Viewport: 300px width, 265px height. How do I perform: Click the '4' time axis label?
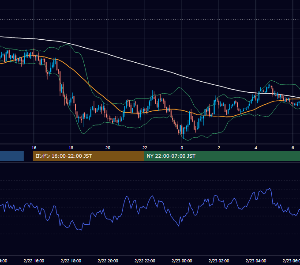pyautogui.click(x=256, y=148)
